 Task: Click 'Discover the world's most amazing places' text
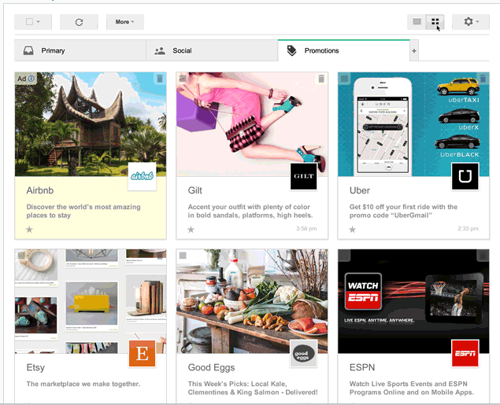point(83,211)
